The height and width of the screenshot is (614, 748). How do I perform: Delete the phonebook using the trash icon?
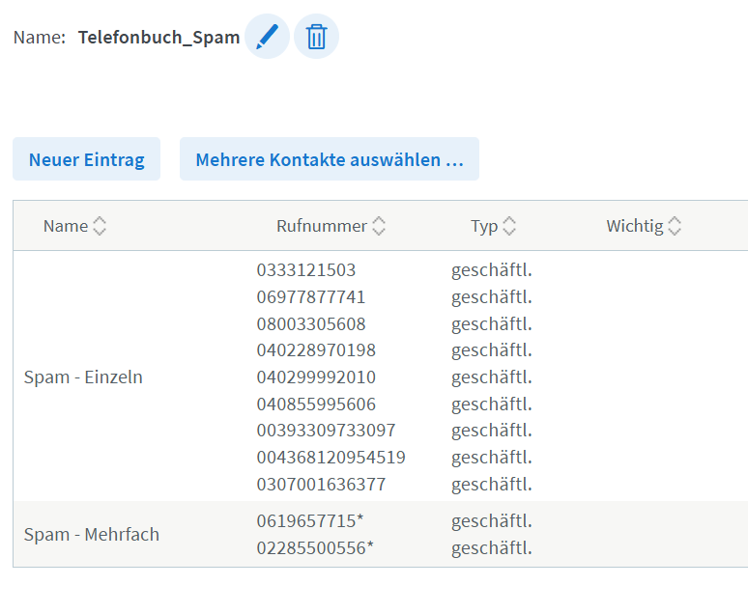point(316,38)
